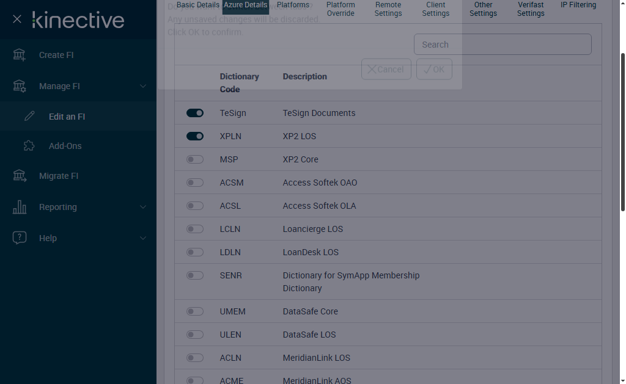Click the page vertical scrollbar thumb

[622, 132]
